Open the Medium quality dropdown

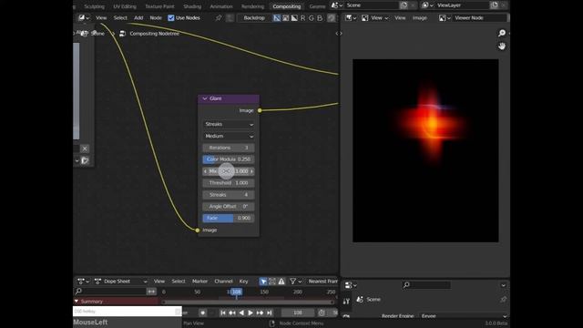(x=229, y=136)
